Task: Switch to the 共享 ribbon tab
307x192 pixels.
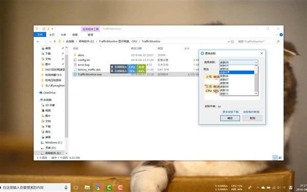Action: (x=63, y=35)
